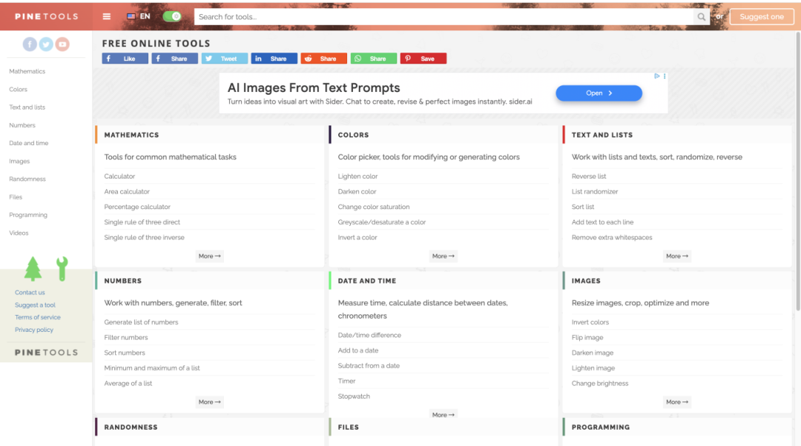Expand More under Mathematics section
This screenshot has height=446, width=801.
pyautogui.click(x=209, y=256)
